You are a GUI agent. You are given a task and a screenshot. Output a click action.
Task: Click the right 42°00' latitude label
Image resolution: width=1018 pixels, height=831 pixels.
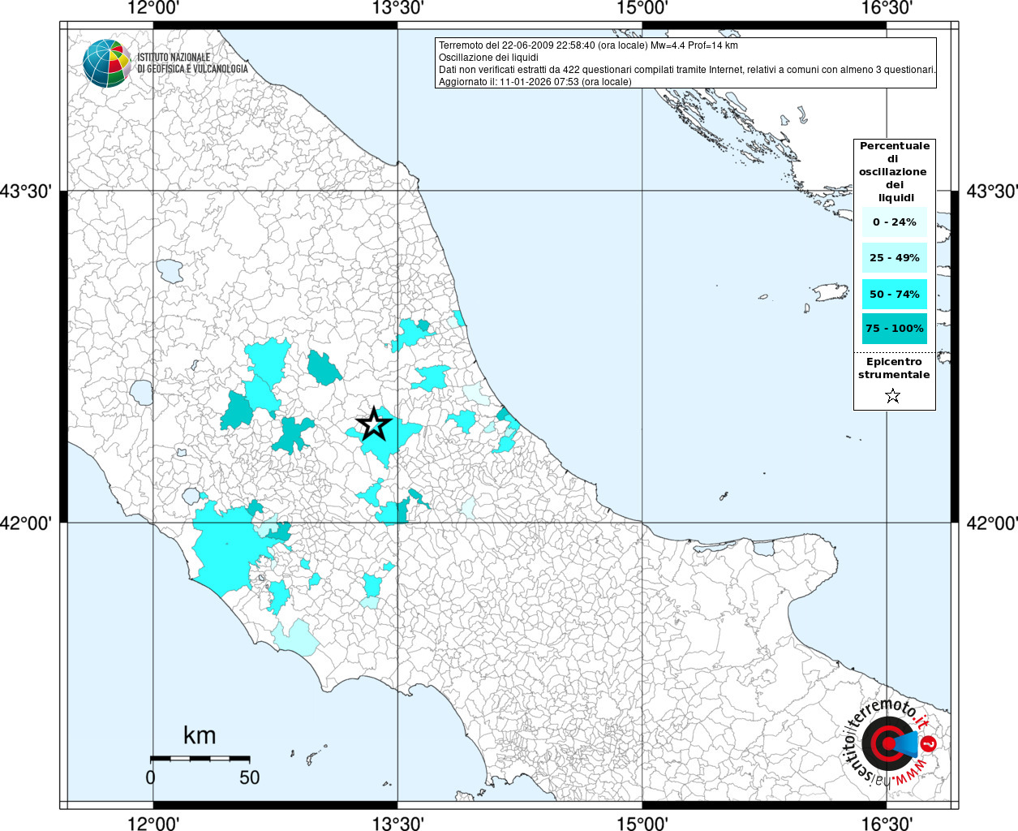tap(992, 523)
